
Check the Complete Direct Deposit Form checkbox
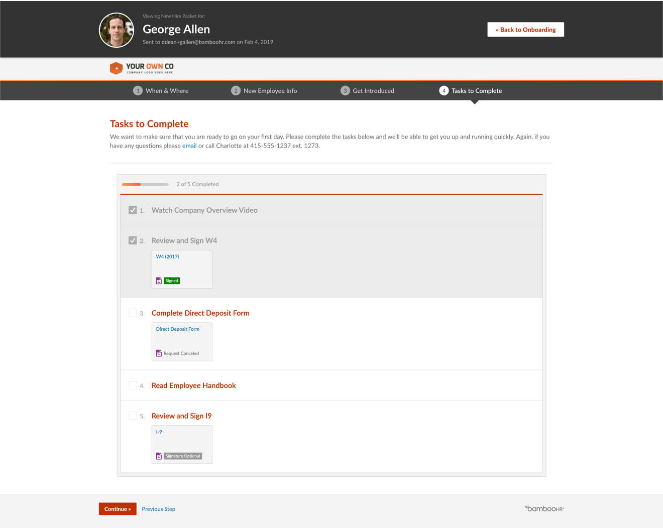click(133, 313)
